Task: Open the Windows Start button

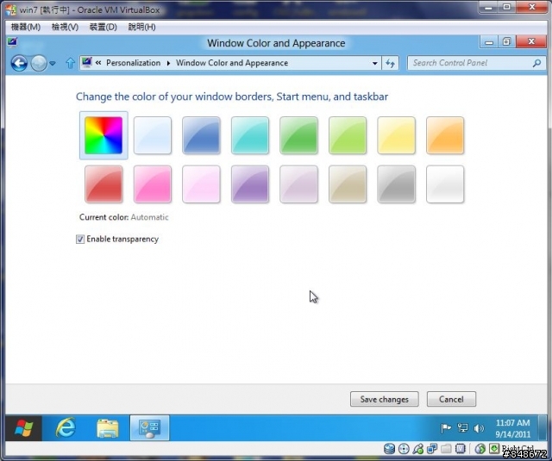Action: [x=23, y=428]
